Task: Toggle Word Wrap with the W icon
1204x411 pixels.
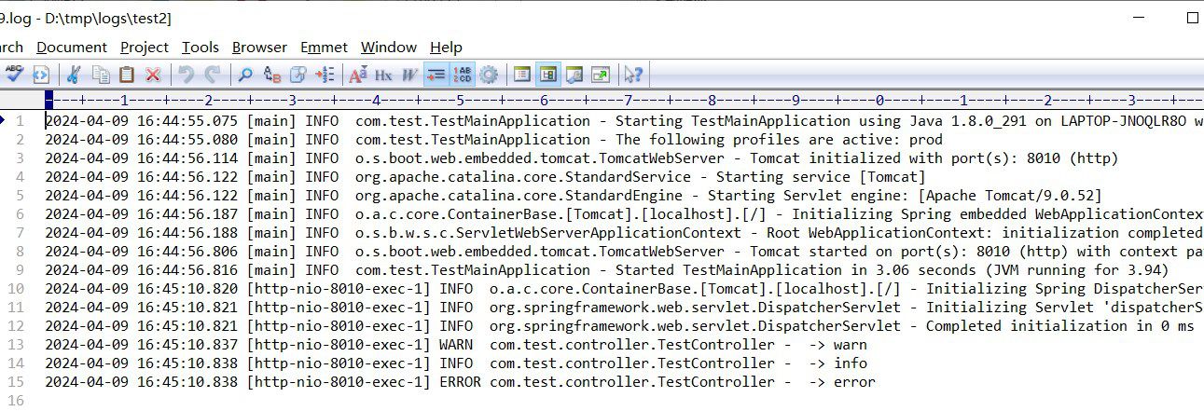Action: (409, 75)
